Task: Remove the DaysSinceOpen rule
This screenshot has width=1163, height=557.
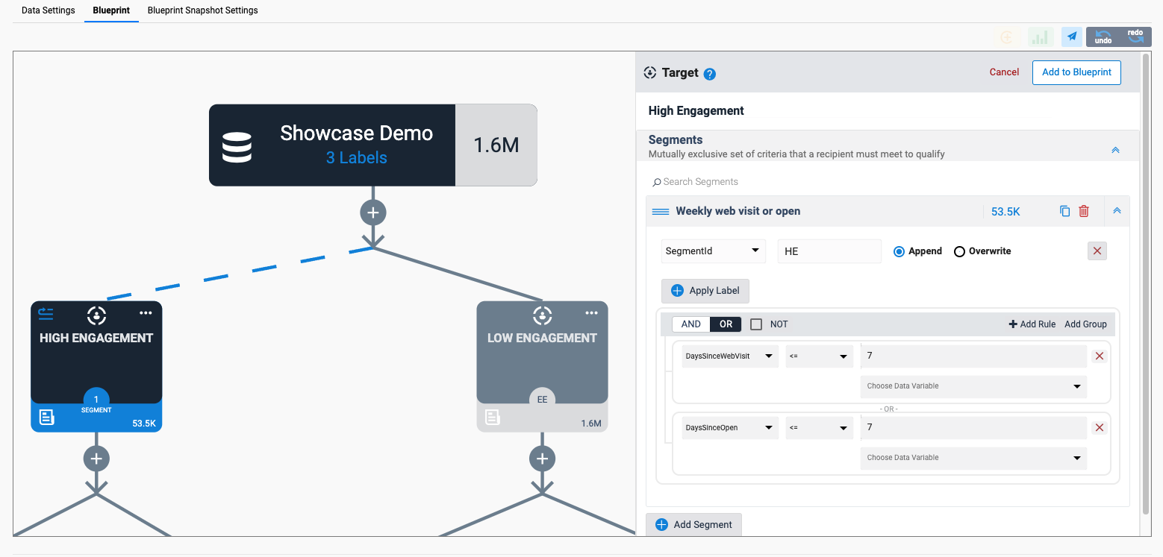Action: [1099, 428]
